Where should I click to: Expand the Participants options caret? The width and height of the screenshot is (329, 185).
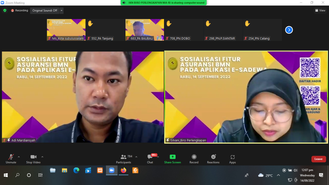tap(136, 157)
